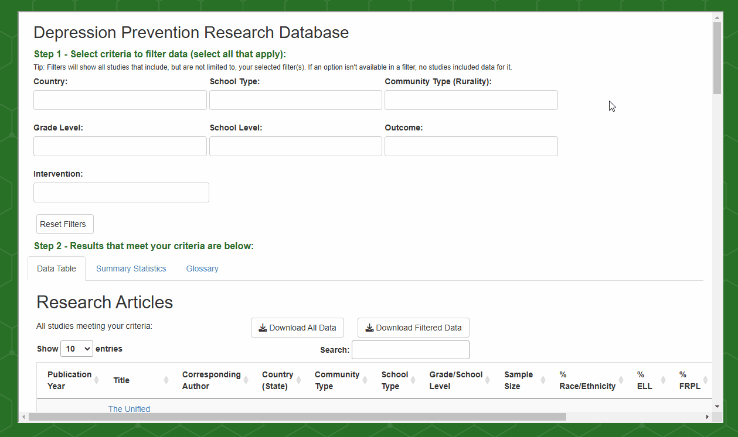The width and height of the screenshot is (738, 437).
Task: Switch to the Data Table tab
Action: (x=57, y=269)
